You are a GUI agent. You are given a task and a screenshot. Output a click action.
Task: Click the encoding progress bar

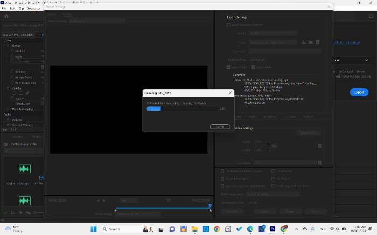(x=182, y=109)
